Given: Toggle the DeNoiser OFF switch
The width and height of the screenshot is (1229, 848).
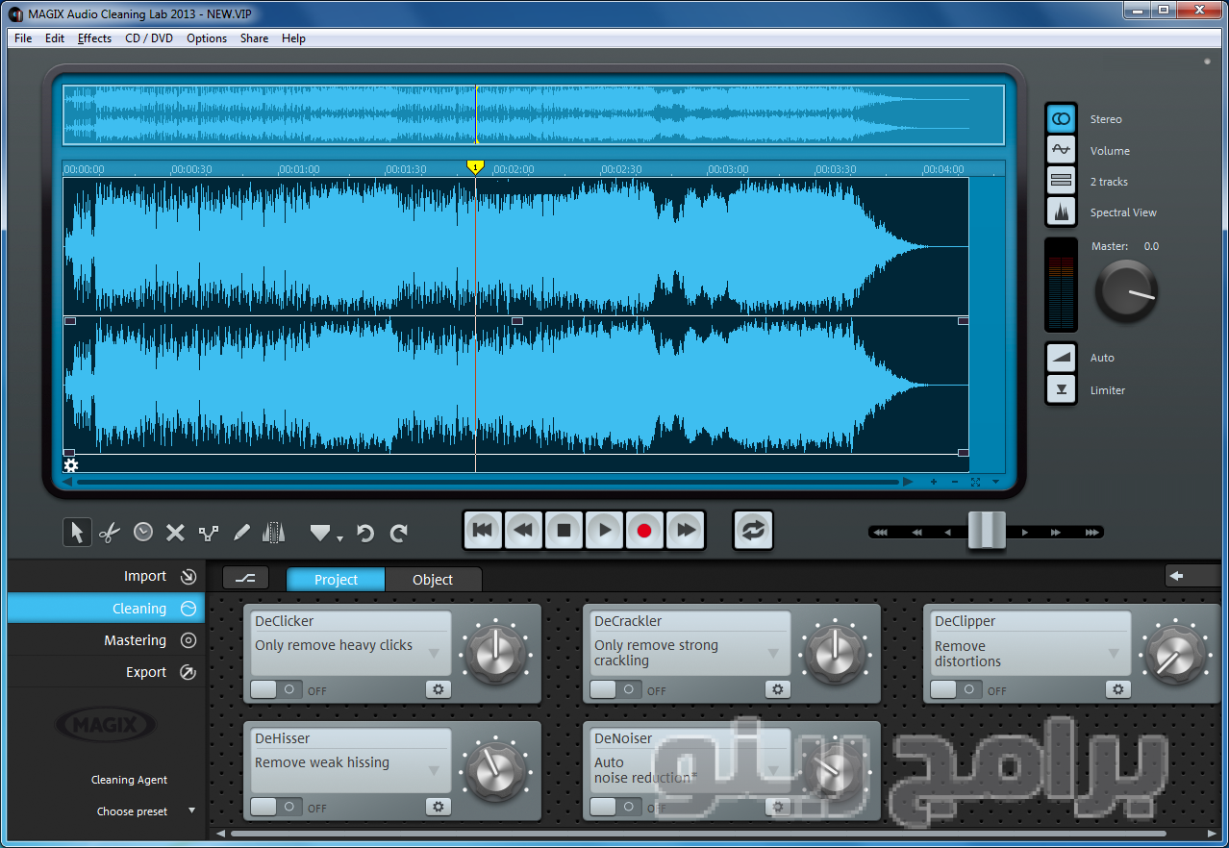Looking at the screenshot, I should click(615, 807).
